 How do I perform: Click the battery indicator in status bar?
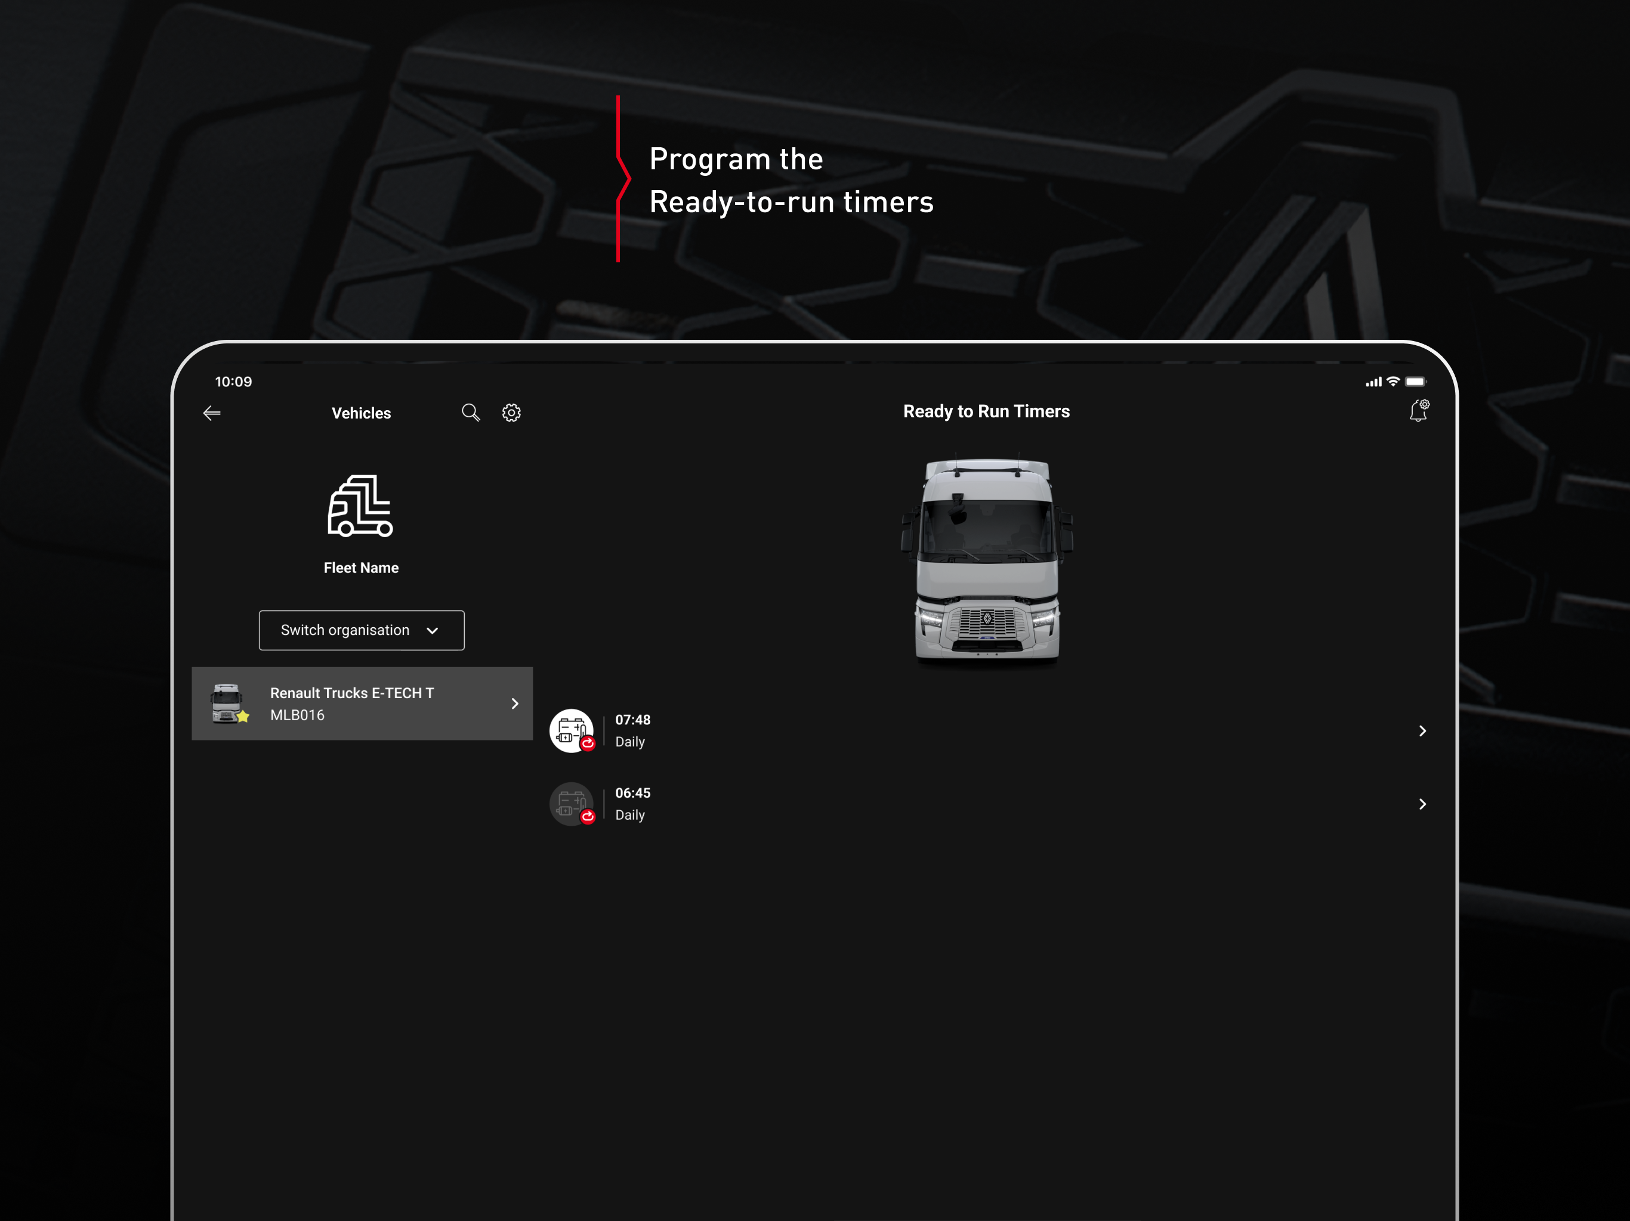pos(1416,382)
